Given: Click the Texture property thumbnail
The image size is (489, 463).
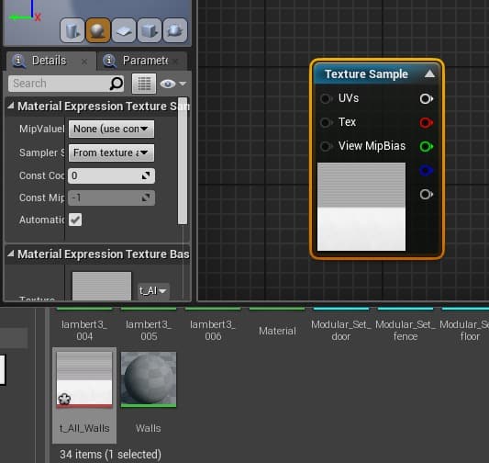Looking at the screenshot, I should (x=102, y=286).
